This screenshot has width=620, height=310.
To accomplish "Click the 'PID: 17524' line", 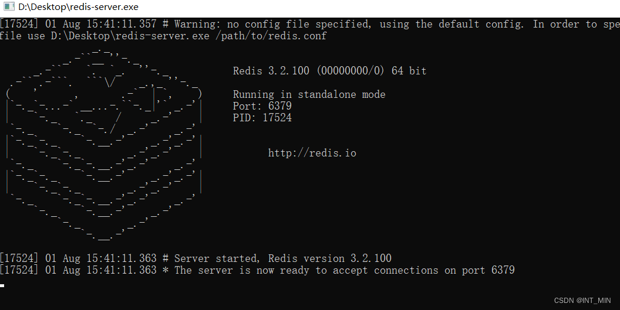I will [262, 118].
